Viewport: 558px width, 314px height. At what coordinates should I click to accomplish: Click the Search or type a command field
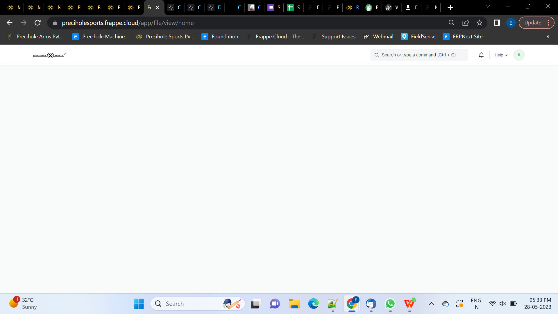click(419, 55)
